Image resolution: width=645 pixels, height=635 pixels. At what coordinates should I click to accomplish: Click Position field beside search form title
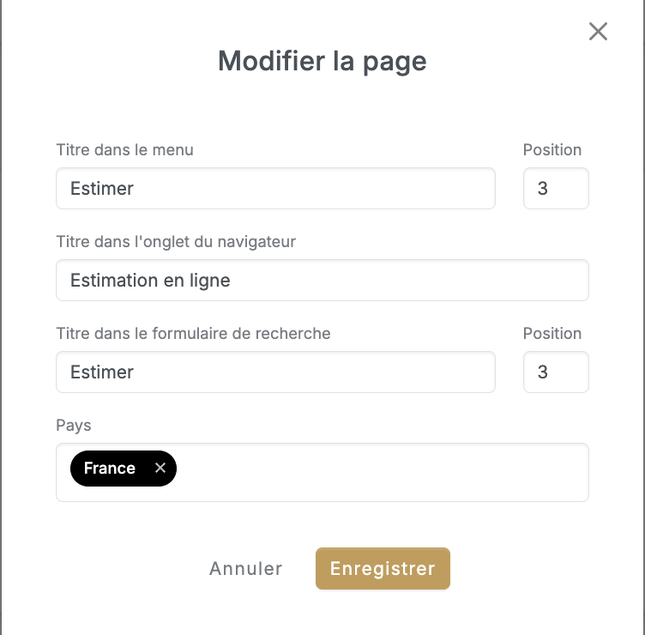click(x=556, y=372)
